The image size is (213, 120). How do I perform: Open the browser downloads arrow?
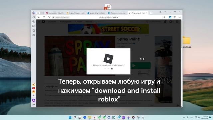tap(180, 17)
